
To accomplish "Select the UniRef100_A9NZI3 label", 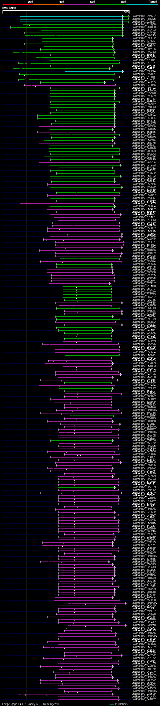I will tap(143, 52).
